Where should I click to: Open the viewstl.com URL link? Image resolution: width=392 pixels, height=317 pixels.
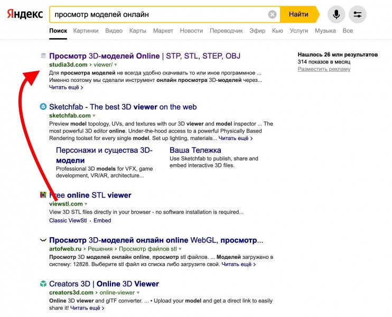(x=66, y=204)
